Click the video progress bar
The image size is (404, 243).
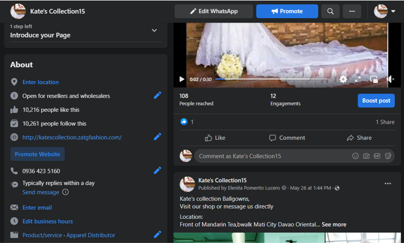(x=272, y=79)
